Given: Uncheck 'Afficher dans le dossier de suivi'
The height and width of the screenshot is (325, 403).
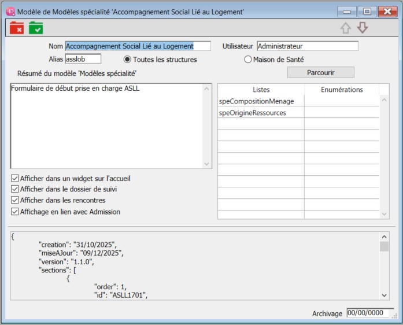Looking at the screenshot, I should pos(15,189).
